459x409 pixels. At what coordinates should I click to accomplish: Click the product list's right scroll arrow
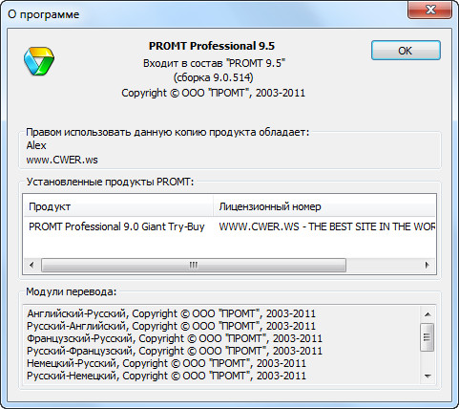[428, 265]
